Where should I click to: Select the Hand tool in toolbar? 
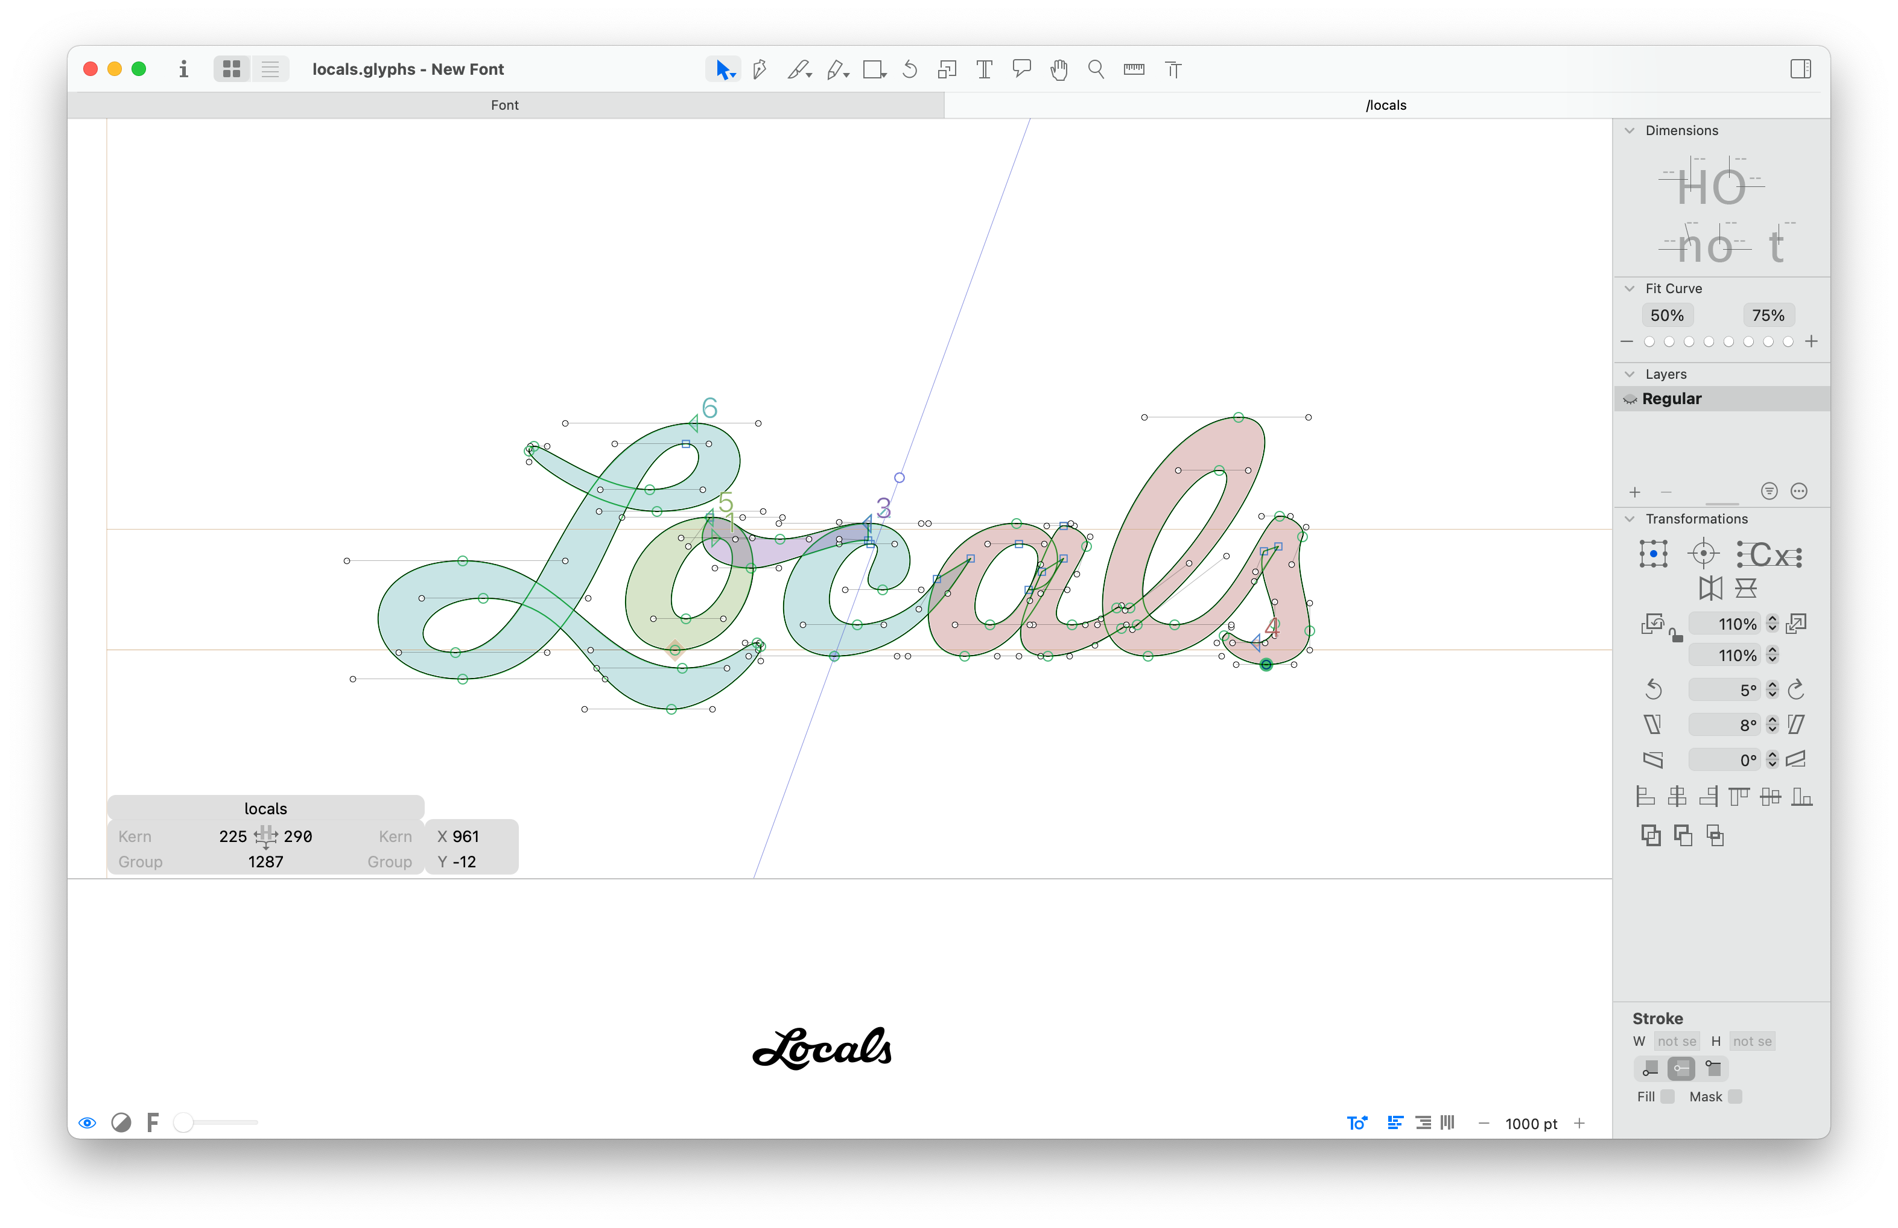click(x=1058, y=69)
